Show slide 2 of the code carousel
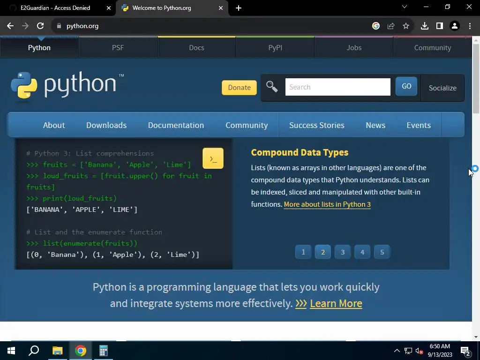Screen dimensions: 480x360 (323, 252)
